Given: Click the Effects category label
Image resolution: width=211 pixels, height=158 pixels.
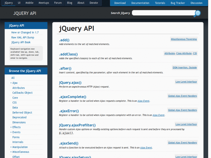Looking at the screenshot, I should pyautogui.click(x=16, y=127).
